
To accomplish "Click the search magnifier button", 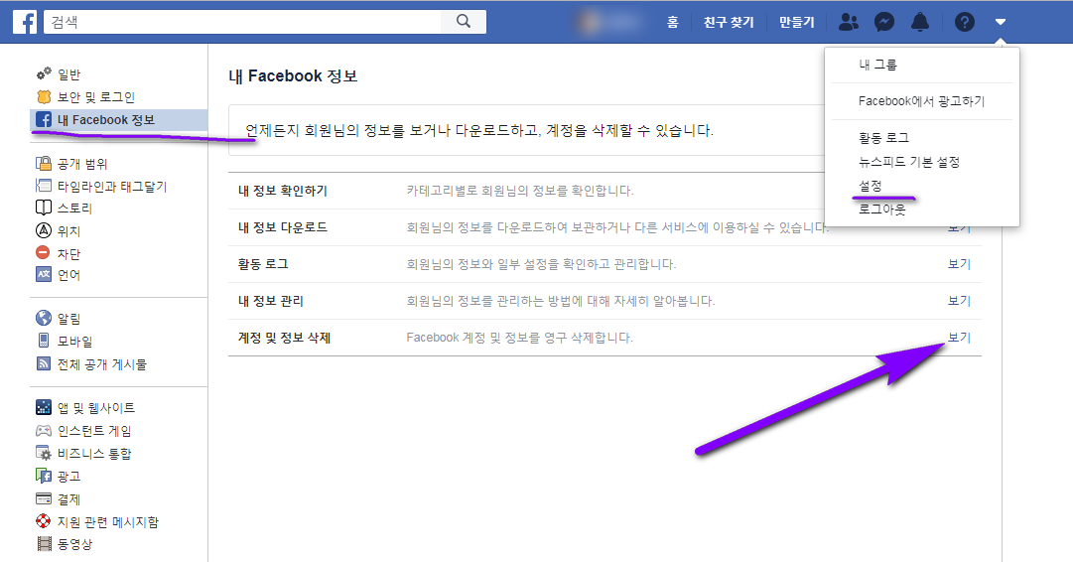I will [x=464, y=22].
